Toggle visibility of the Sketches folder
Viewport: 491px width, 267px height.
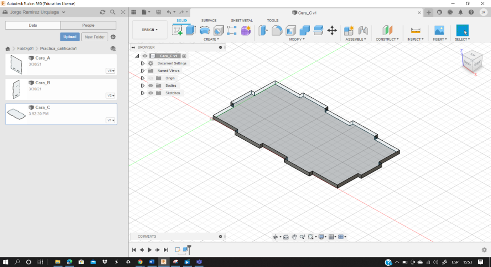(x=150, y=93)
